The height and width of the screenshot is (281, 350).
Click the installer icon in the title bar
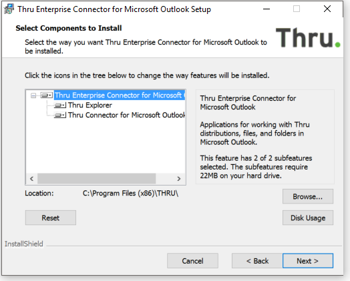9,9
